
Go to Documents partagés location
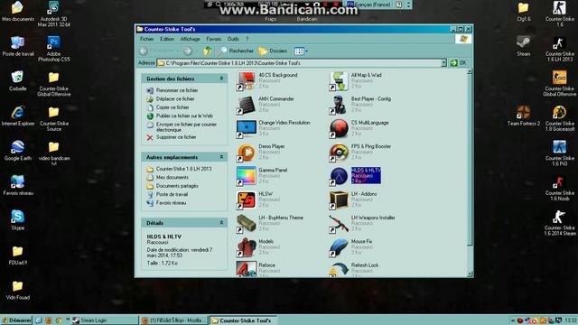(177, 186)
